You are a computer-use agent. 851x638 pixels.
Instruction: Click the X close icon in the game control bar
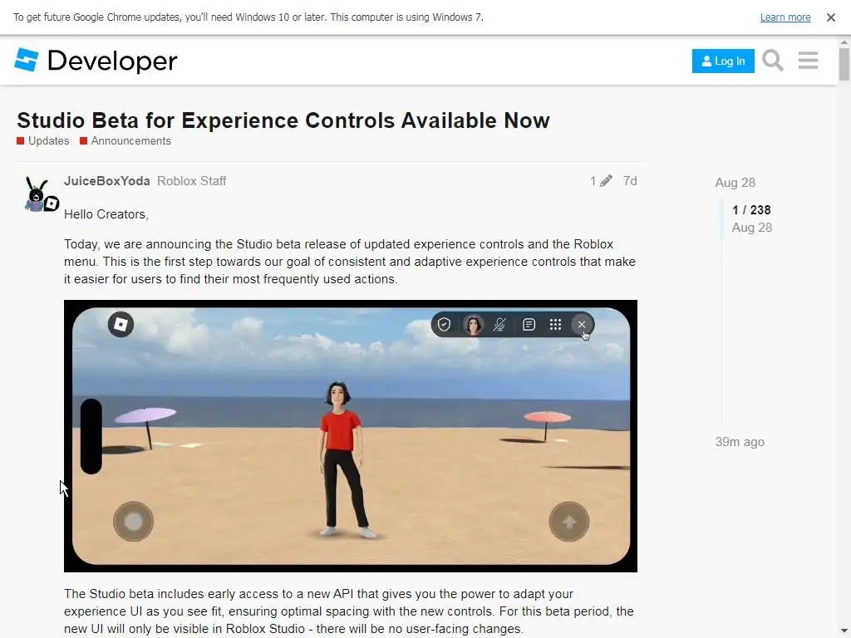581,325
